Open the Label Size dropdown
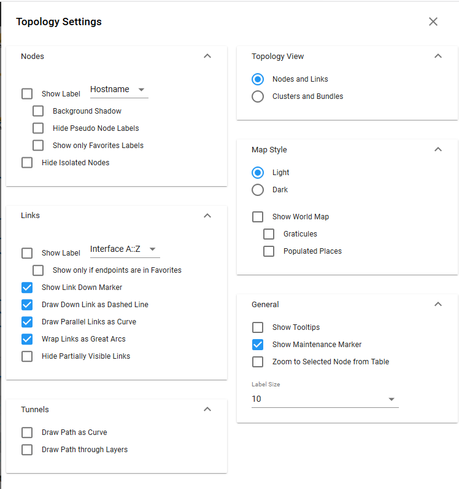This screenshot has width=459, height=489. tap(325, 399)
